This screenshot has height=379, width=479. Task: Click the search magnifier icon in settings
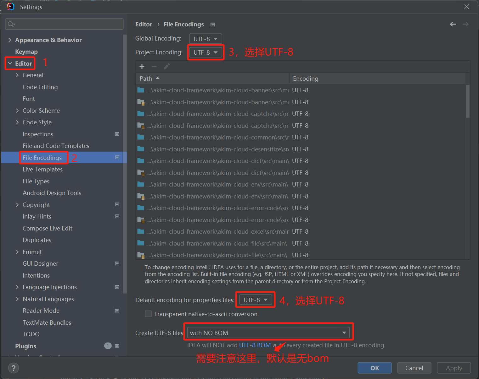click(11, 24)
